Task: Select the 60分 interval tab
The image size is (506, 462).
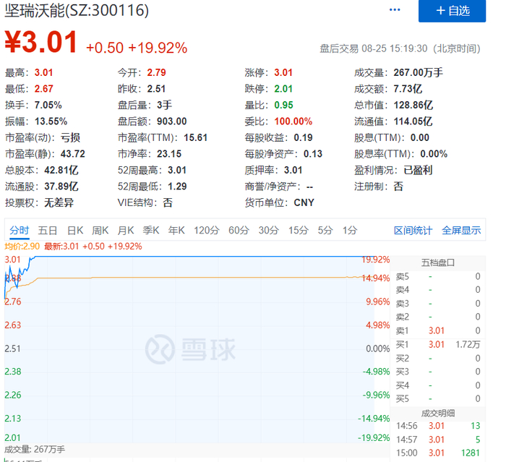Action: pyautogui.click(x=239, y=230)
